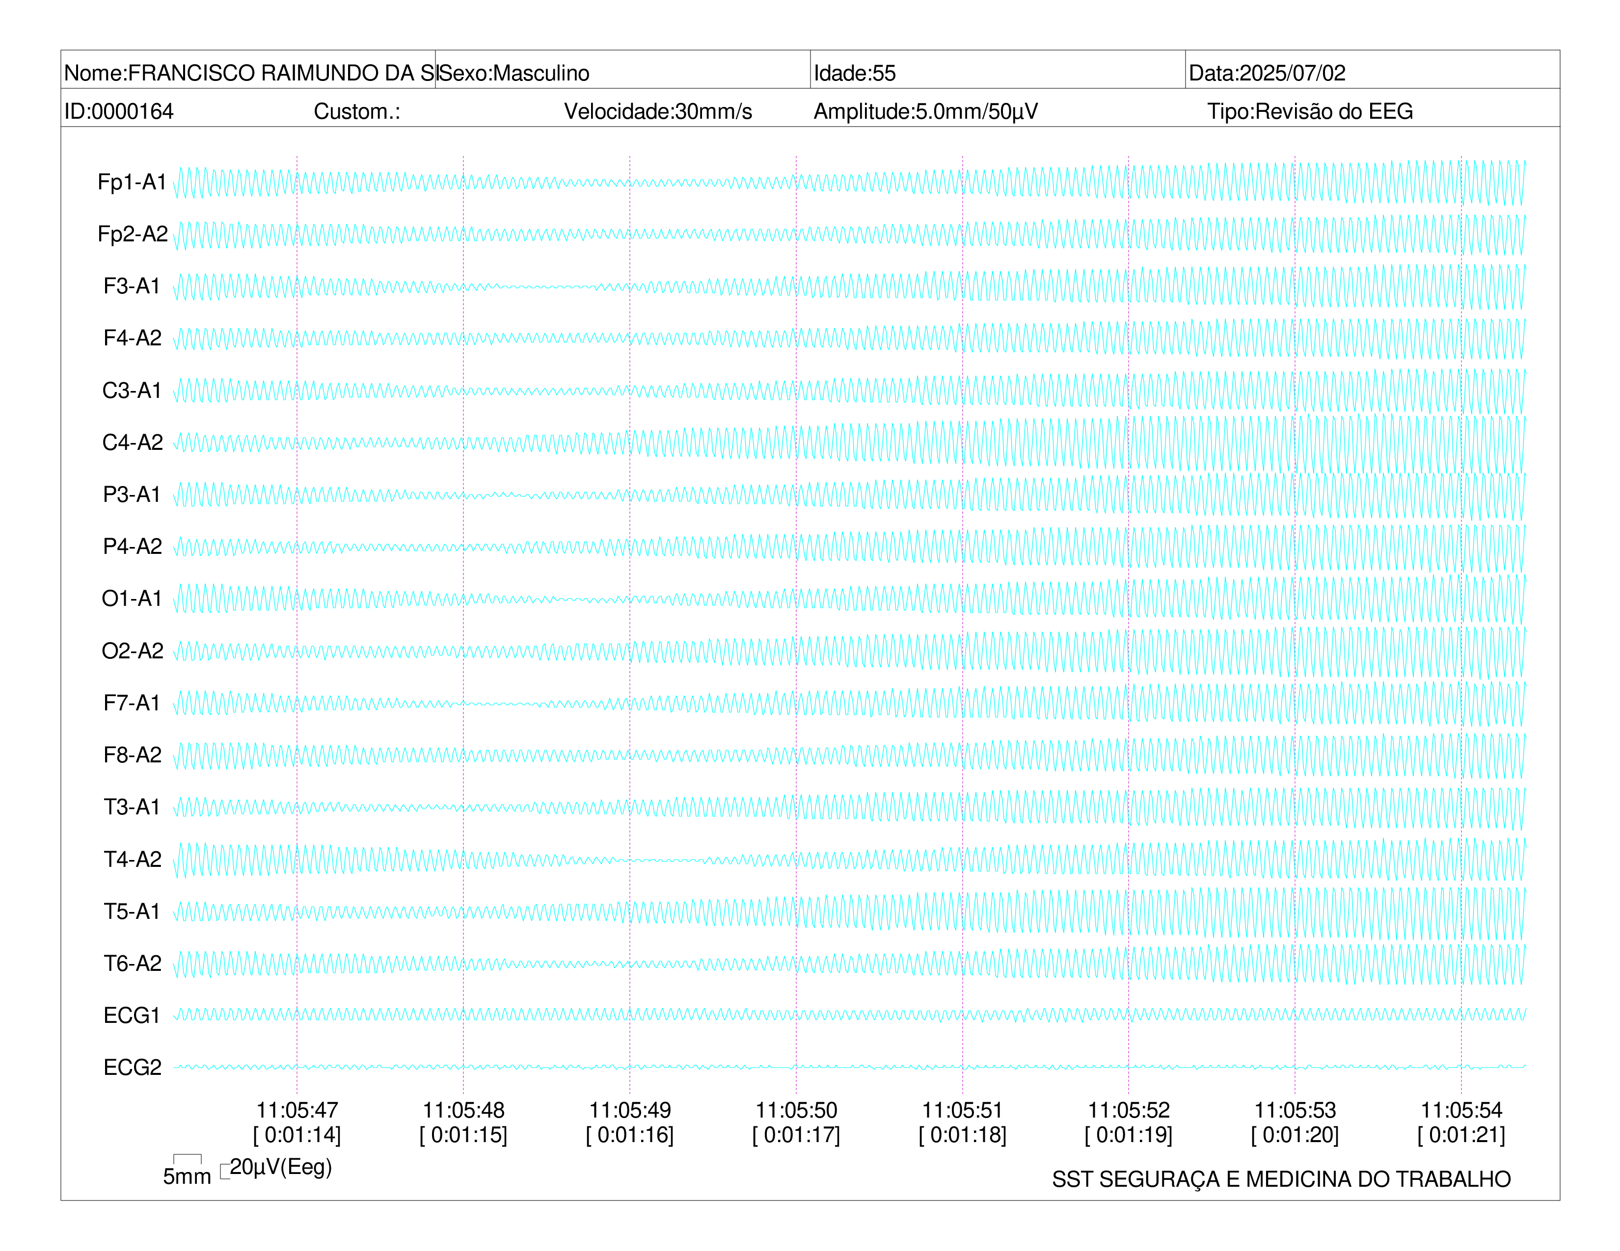Select the 11:05:50 time marker label

796,1110
